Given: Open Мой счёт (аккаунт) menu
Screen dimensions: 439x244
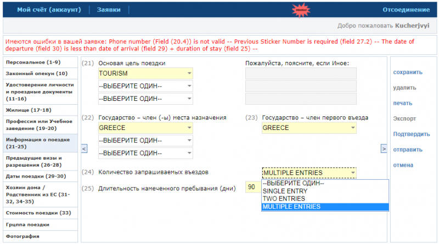Looking at the screenshot, I should (x=49, y=10).
